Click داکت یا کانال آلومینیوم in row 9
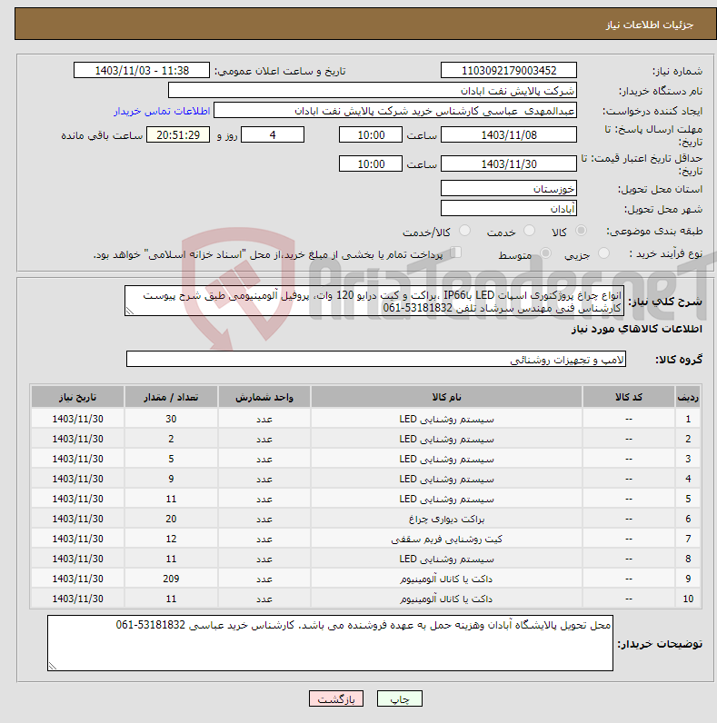Screen dimensions: 717x723 tap(446, 579)
